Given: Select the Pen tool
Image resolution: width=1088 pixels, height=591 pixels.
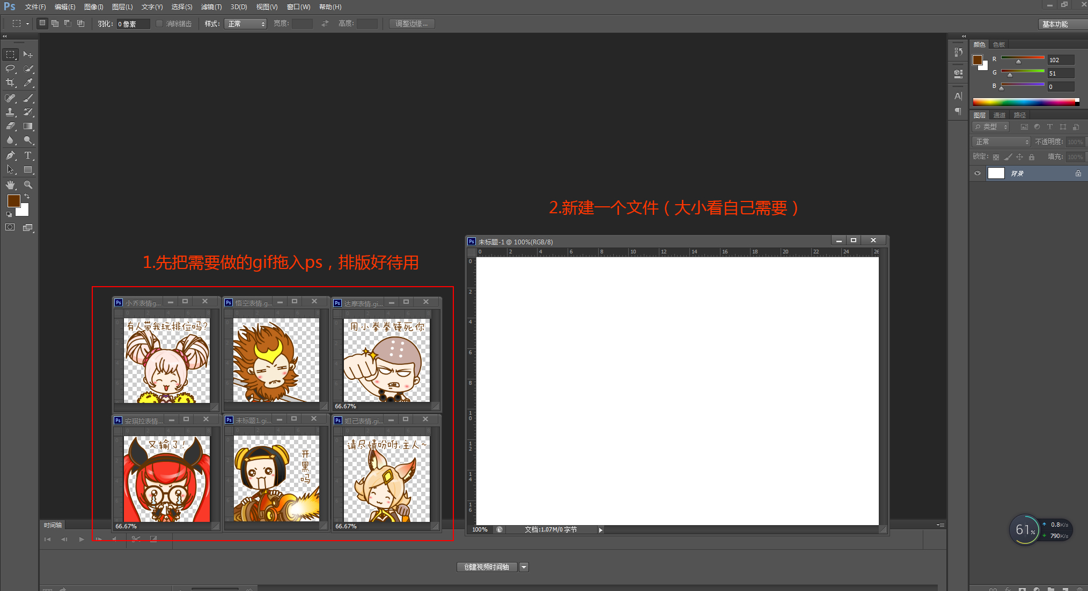Looking at the screenshot, I should (x=10, y=155).
